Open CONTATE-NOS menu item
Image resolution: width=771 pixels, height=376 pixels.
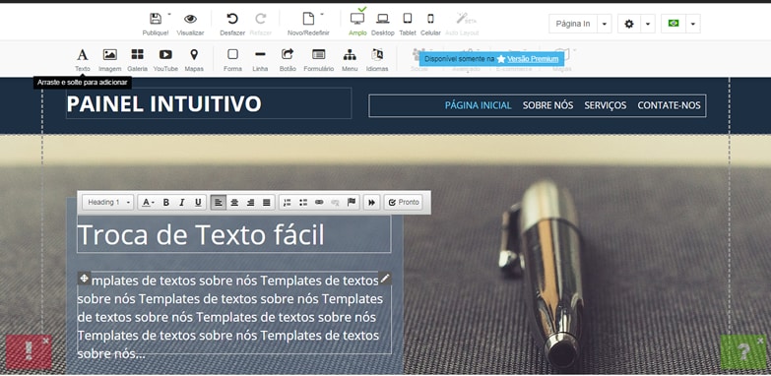click(x=670, y=105)
